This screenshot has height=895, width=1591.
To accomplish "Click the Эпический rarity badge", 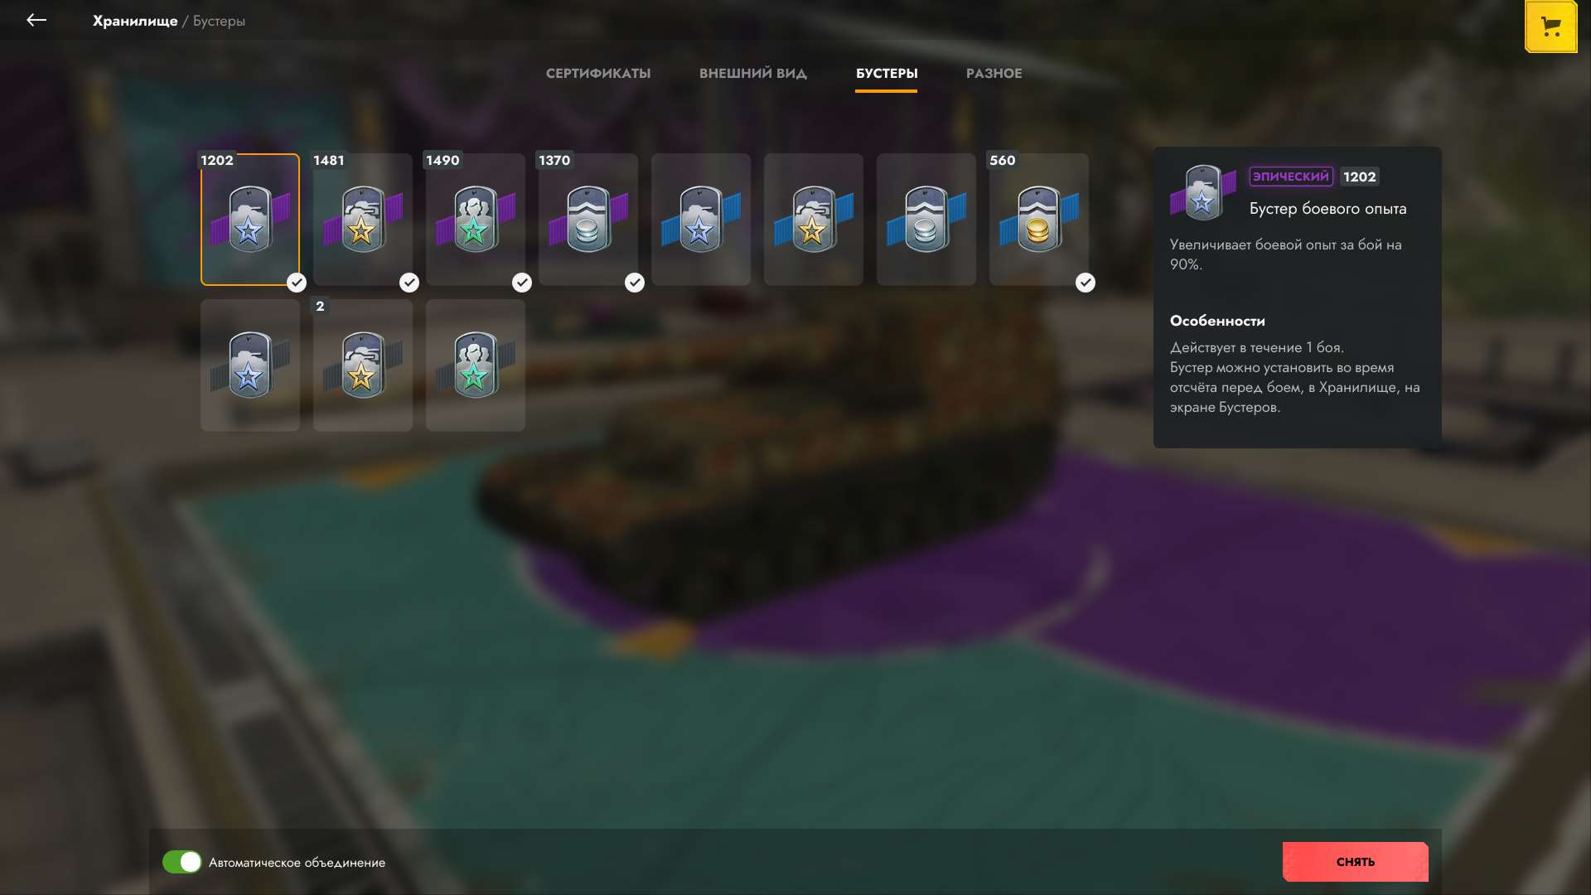I will 1291,177.
